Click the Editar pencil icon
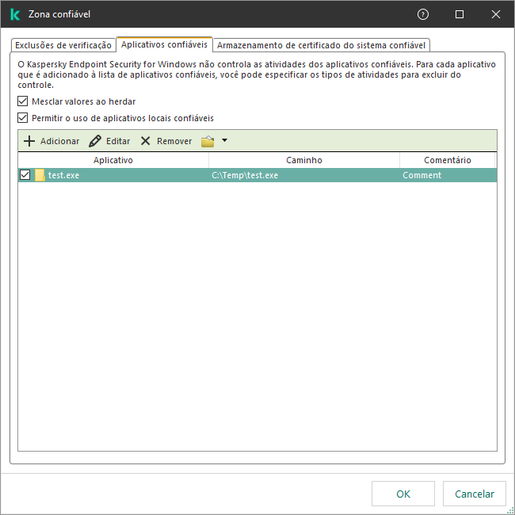 (x=95, y=141)
